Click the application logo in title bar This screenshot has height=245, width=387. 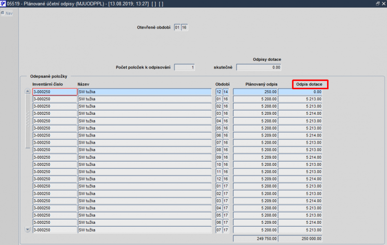[x=3, y=3]
